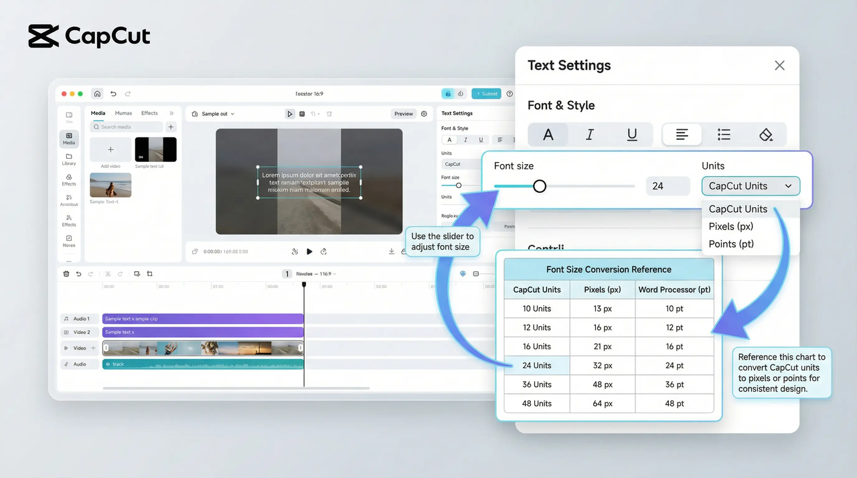Image resolution: width=857 pixels, height=478 pixels.
Task: Open preview settings gear icon
Action: tap(424, 114)
